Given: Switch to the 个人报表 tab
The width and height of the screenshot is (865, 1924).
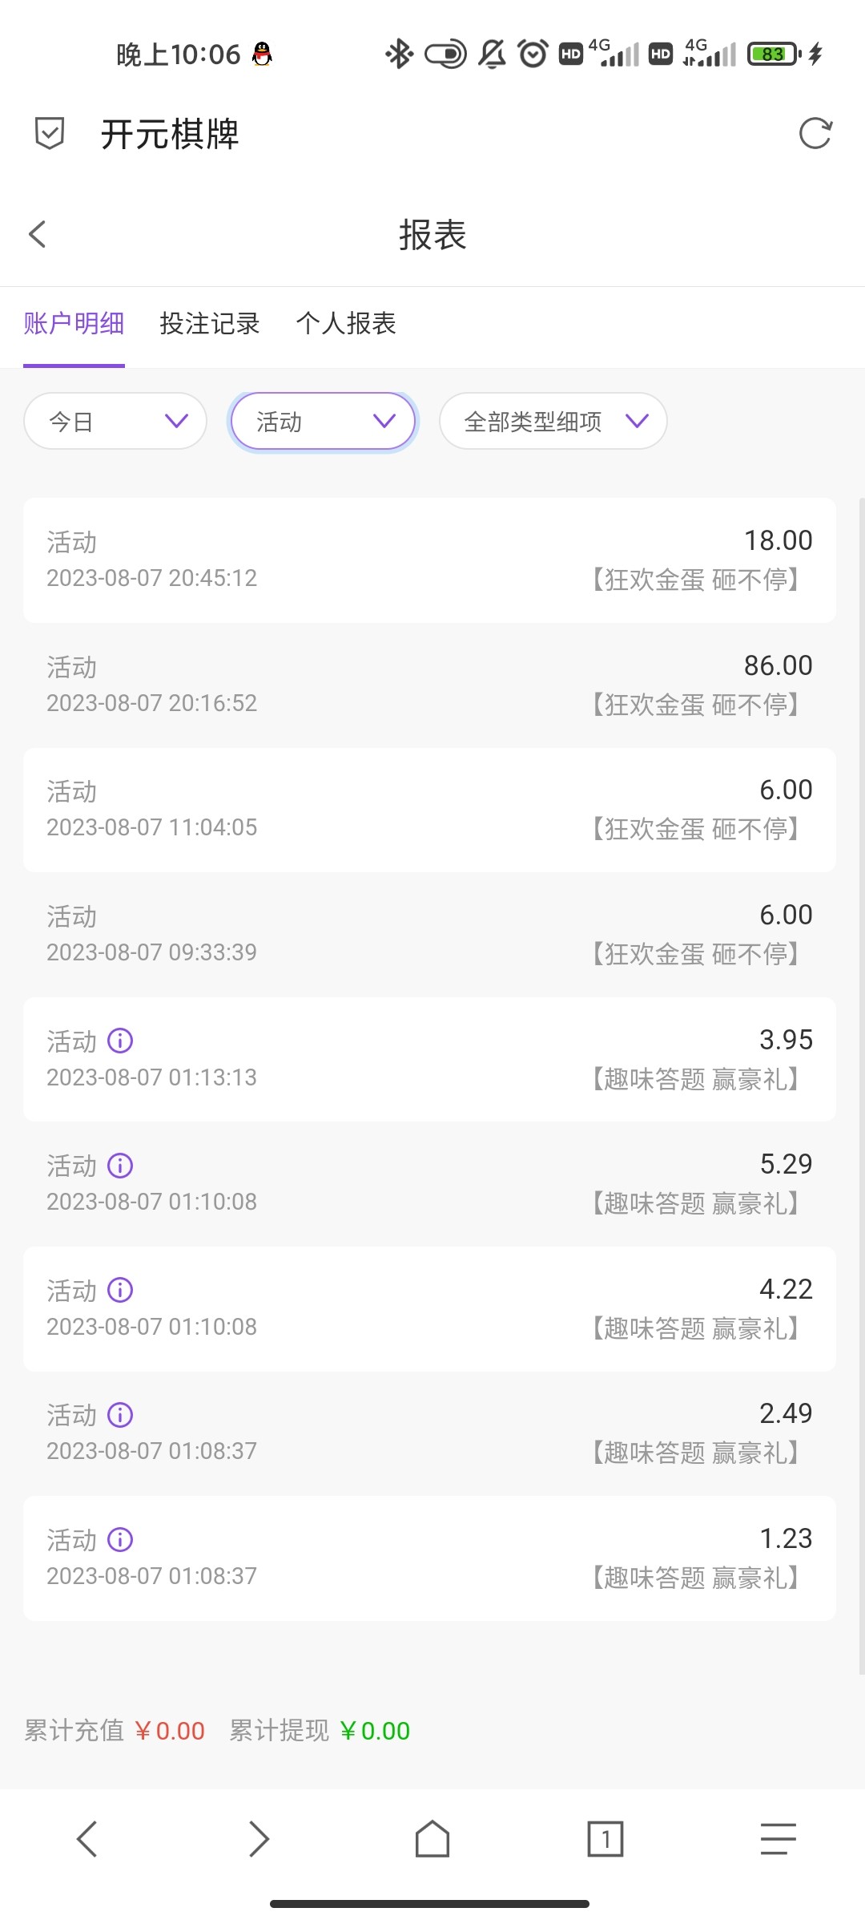Looking at the screenshot, I should tap(346, 324).
